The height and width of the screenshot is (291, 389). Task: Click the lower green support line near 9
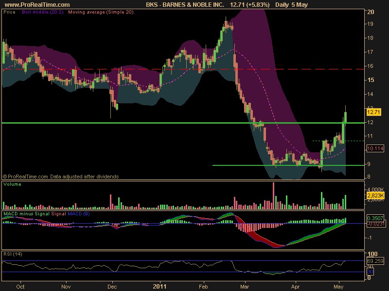[x=288, y=165]
